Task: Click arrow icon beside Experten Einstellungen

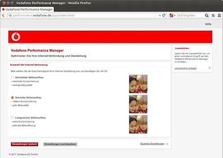Action: coord(167,144)
